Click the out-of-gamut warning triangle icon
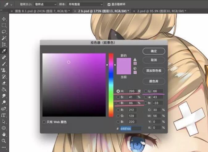The height and width of the screenshot is (152, 208). point(135,59)
